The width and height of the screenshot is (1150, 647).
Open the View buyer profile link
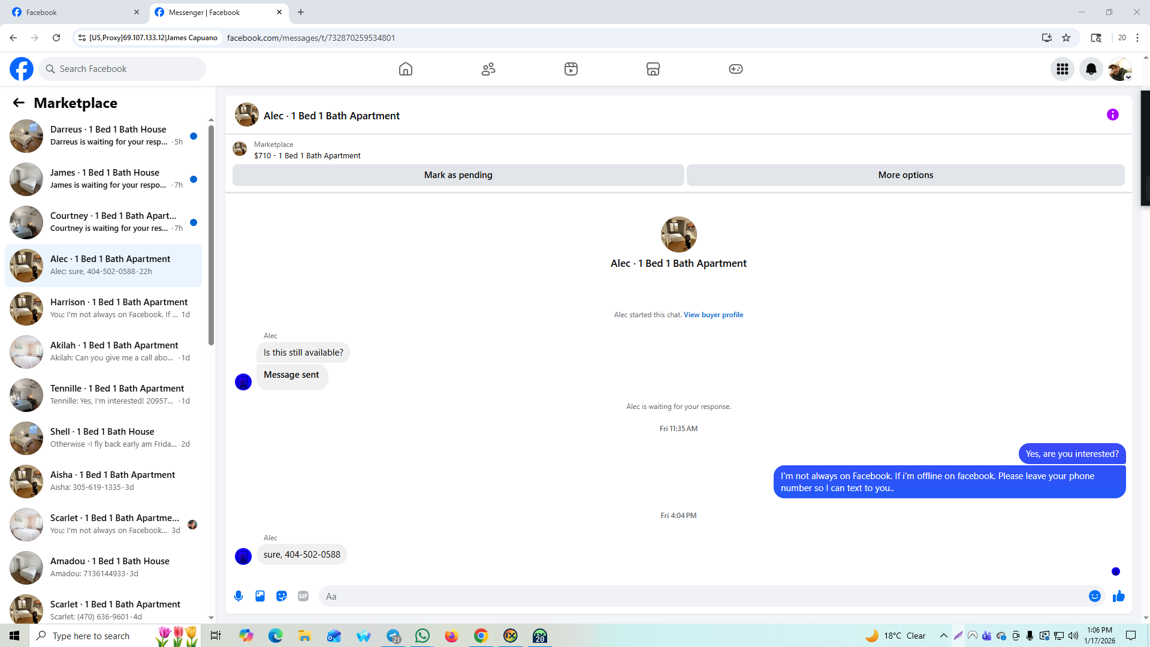pyautogui.click(x=713, y=315)
